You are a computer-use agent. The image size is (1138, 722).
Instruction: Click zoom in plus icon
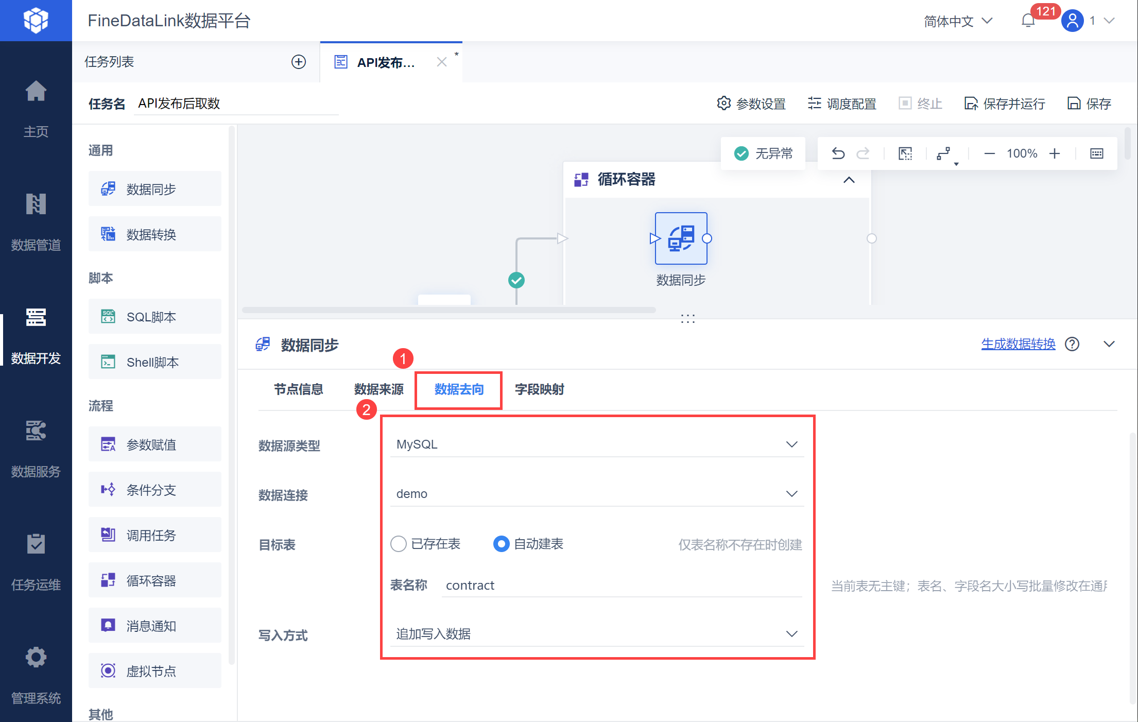(1055, 153)
